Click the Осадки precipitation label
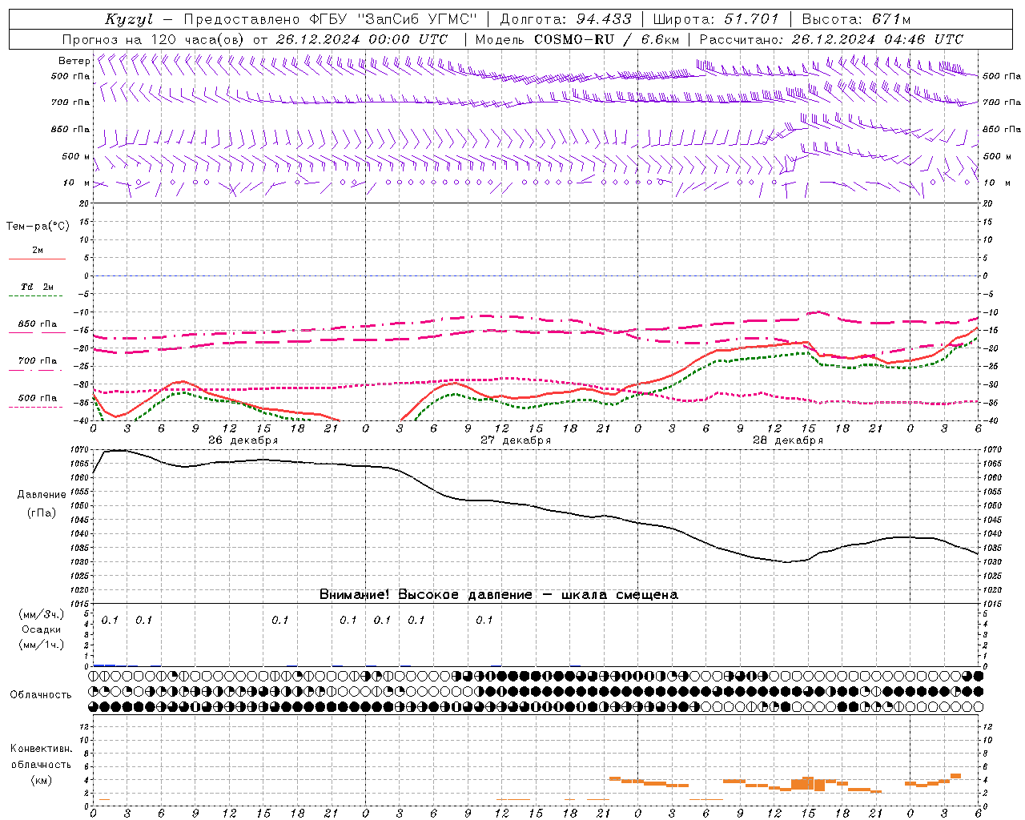This screenshot has height=820, width=1025. (x=42, y=629)
